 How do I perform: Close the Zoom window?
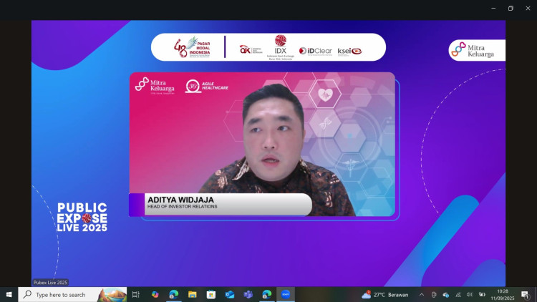click(x=528, y=8)
